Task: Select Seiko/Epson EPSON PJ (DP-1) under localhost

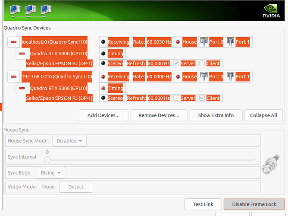Action: pos(59,64)
